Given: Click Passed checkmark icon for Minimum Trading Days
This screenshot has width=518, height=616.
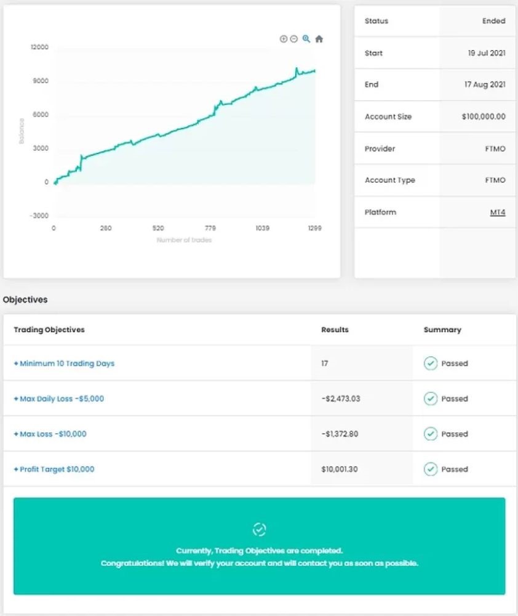Looking at the screenshot, I should coord(431,363).
